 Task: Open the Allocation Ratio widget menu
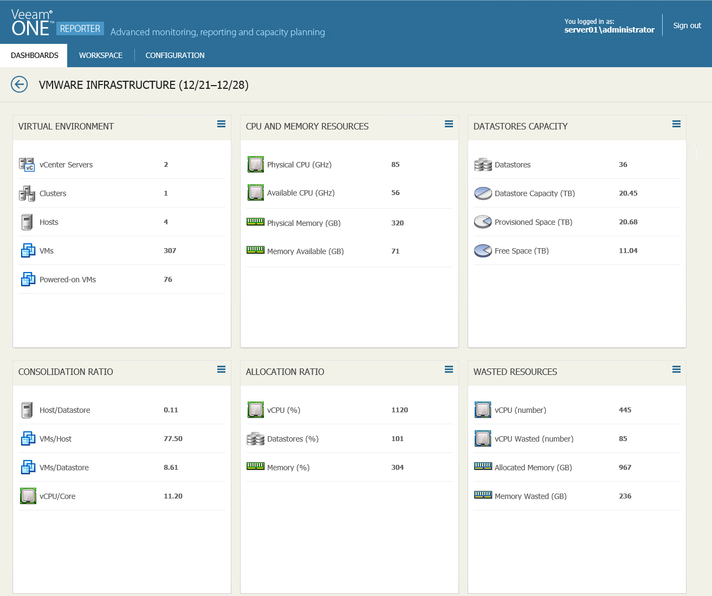(x=449, y=370)
